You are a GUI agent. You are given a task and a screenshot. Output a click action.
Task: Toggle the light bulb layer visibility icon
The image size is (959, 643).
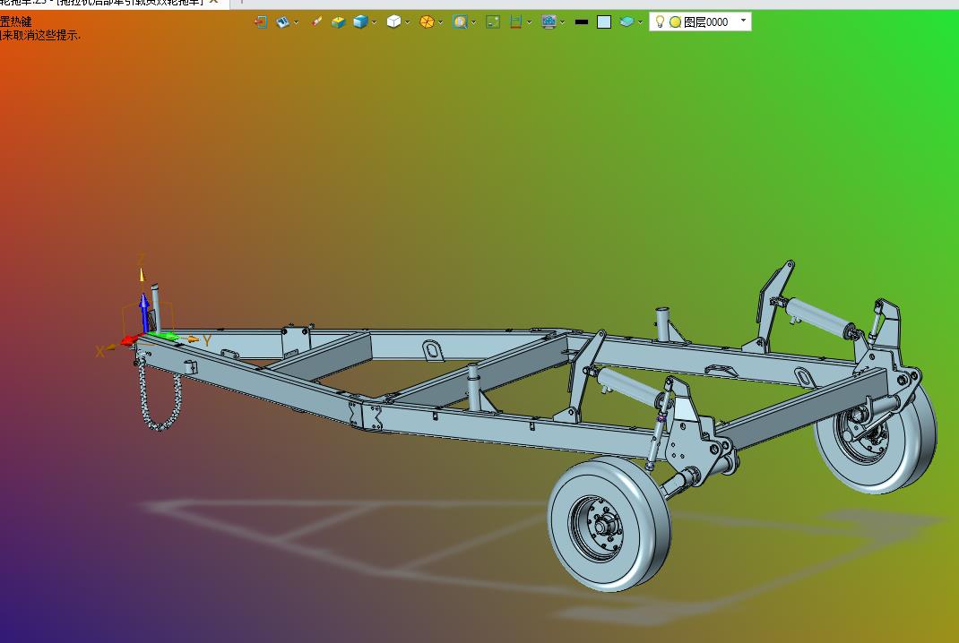tap(660, 22)
